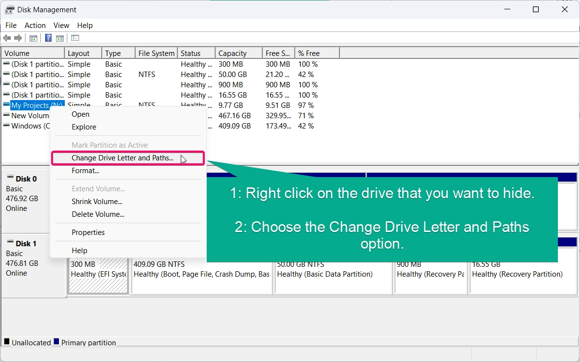This screenshot has width=580, height=362.
Task: Open the View menu
Action: 61,26
